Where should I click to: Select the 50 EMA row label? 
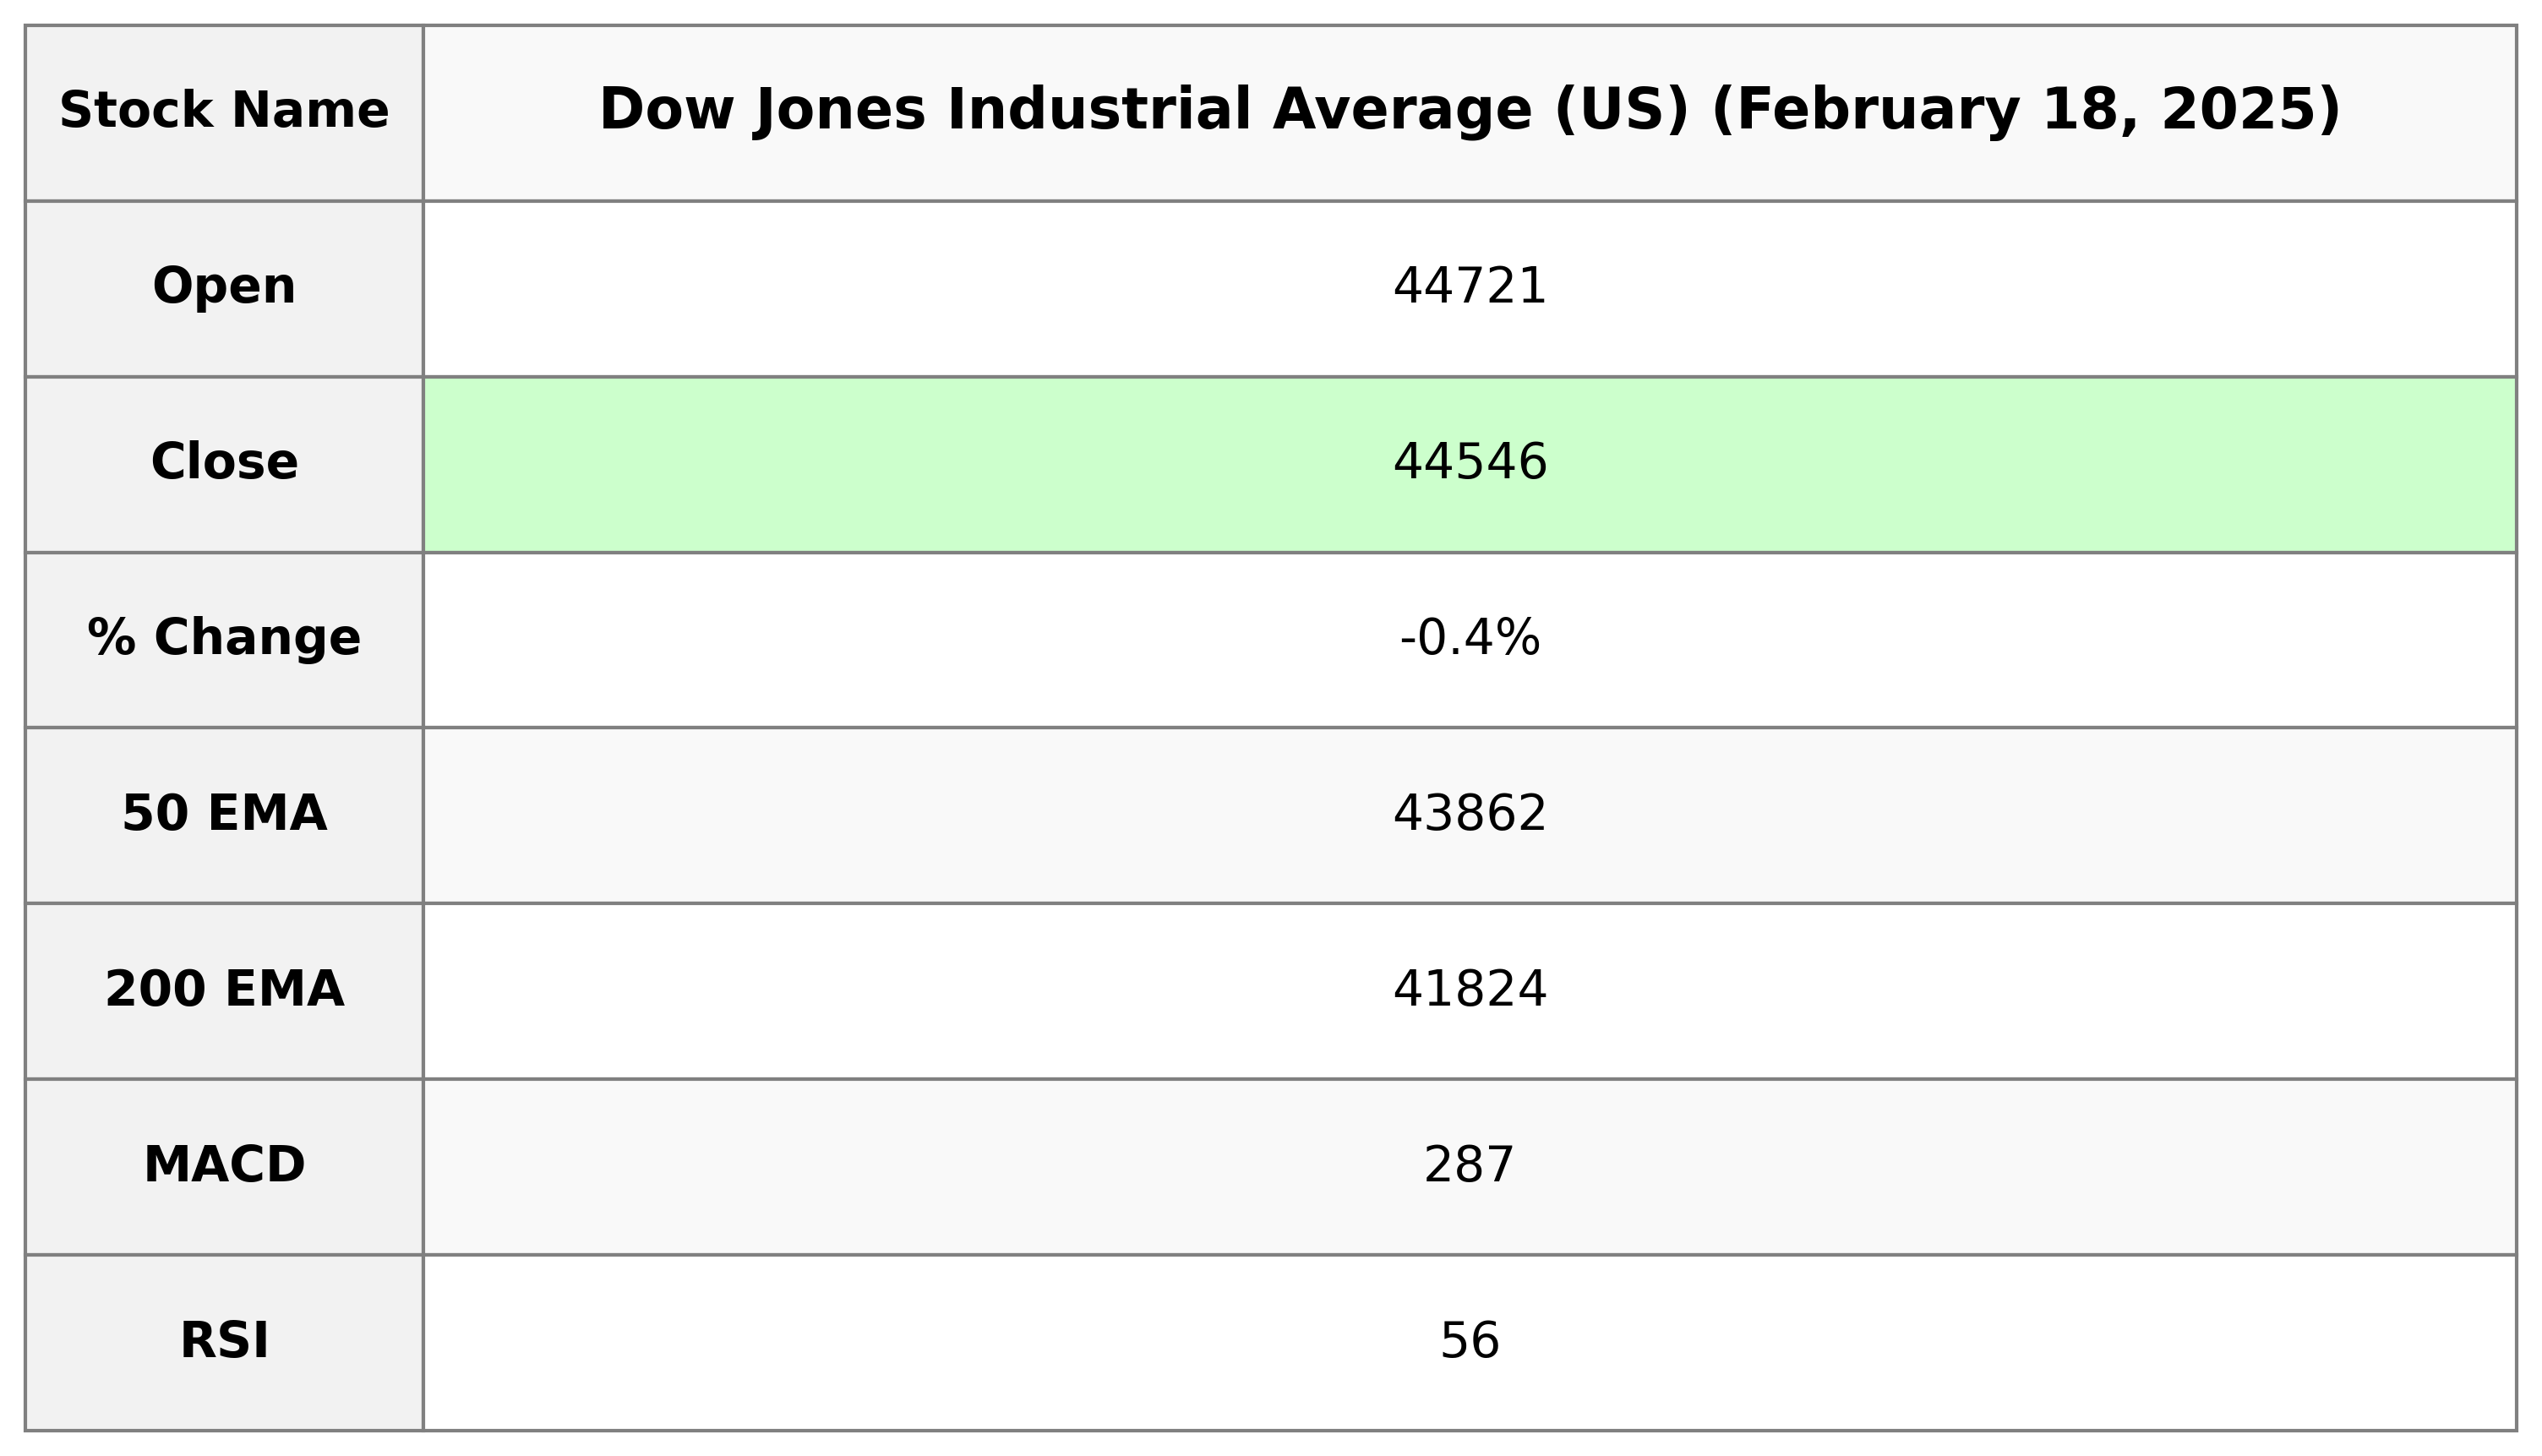pos(224,814)
